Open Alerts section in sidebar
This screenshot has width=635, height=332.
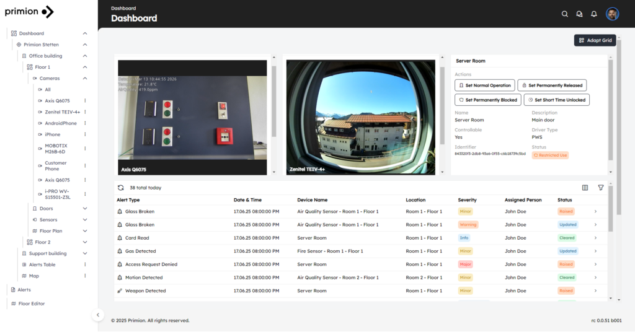tap(24, 289)
